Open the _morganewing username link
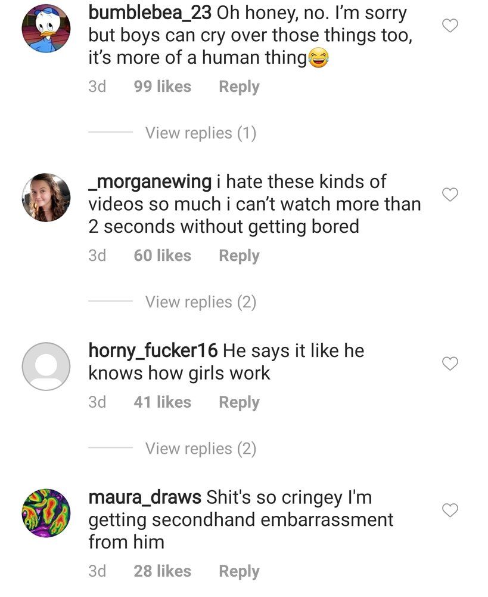488x597 pixels. point(150,181)
